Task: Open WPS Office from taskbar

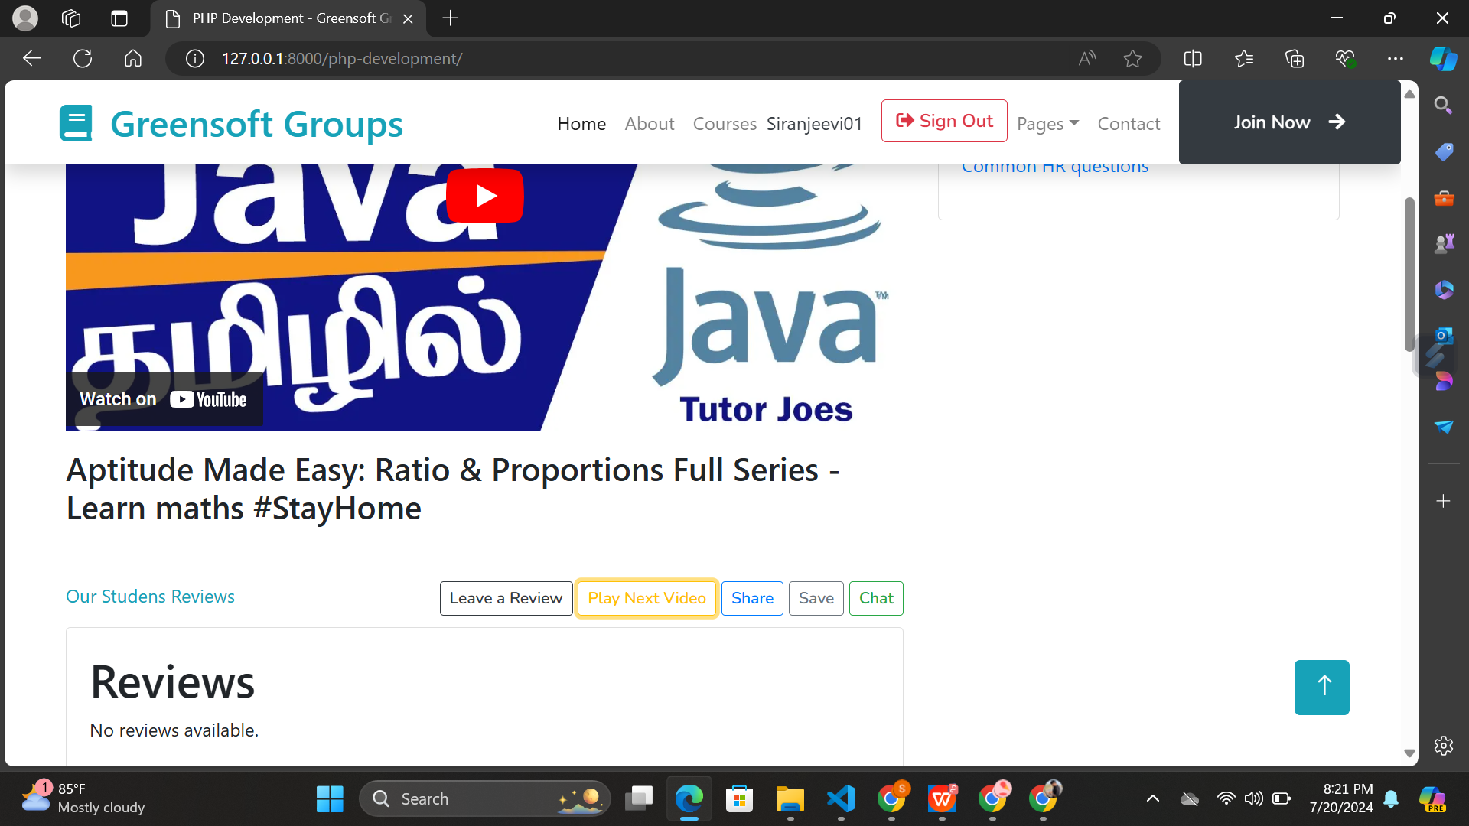Action: pos(942,798)
